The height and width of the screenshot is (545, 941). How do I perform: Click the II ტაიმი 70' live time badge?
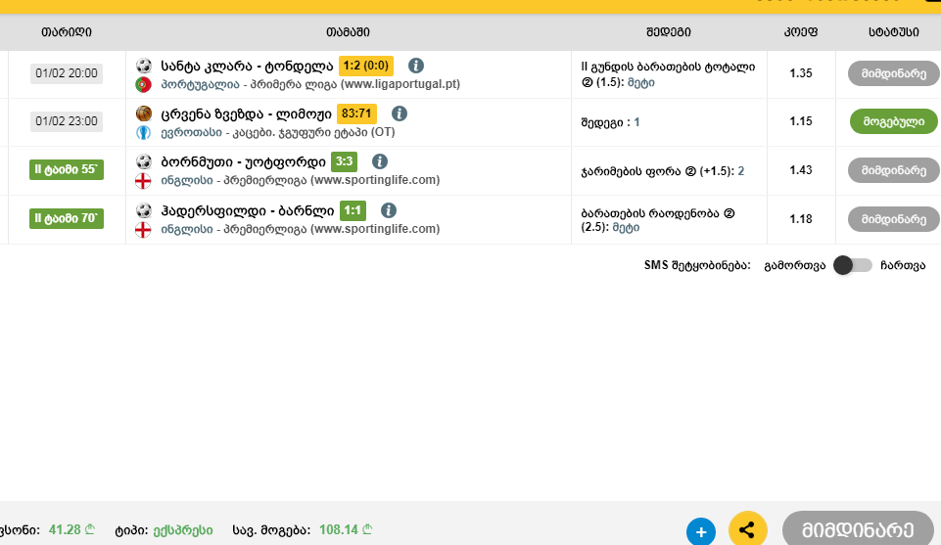pos(66,218)
